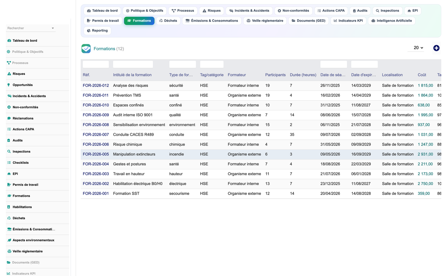446x276 pixels.
Task: Open the Indicateurs KPI top tab
Action: pos(348,21)
